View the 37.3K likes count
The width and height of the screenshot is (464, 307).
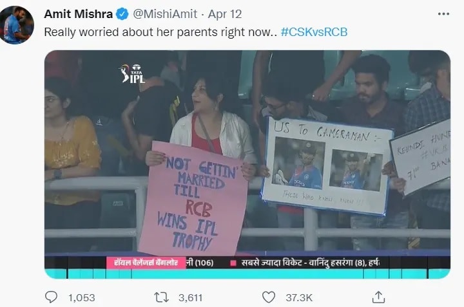299,297
